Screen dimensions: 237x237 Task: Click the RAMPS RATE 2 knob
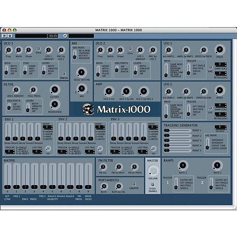pos(217,166)
